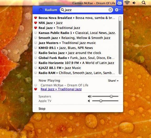Click the Now Playing song title text
The height and width of the screenshot is (138, 151).
pos(64,85)
